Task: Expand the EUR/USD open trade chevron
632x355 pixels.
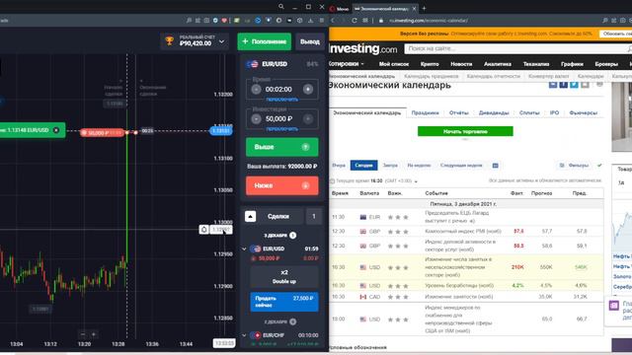Action: coord(244,248)
